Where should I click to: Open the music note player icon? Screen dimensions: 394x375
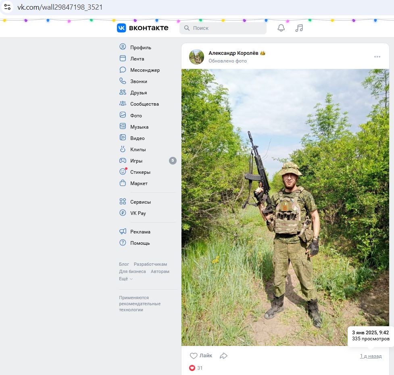coord(299,28)
